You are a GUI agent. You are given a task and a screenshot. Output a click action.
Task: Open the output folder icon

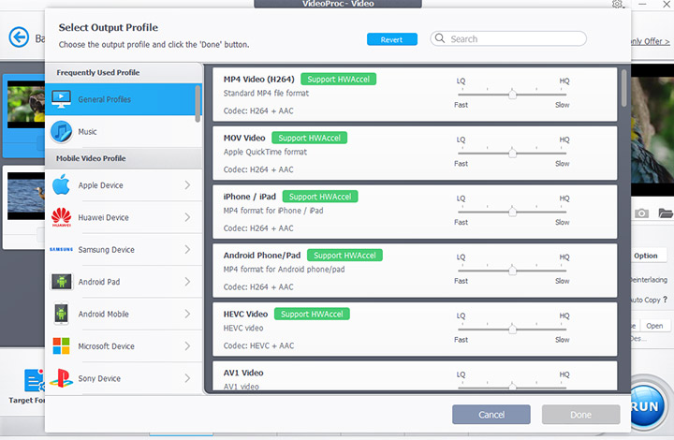click(666, 213)
